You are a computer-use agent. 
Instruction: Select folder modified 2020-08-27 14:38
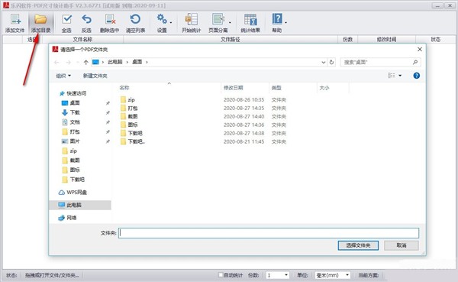pos(135,133)
